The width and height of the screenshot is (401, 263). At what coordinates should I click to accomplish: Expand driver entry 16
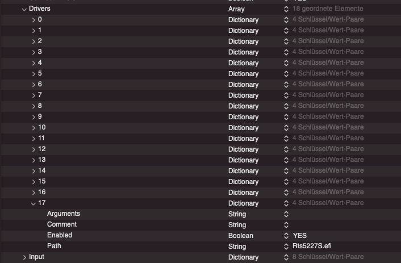tap(34, 193)
